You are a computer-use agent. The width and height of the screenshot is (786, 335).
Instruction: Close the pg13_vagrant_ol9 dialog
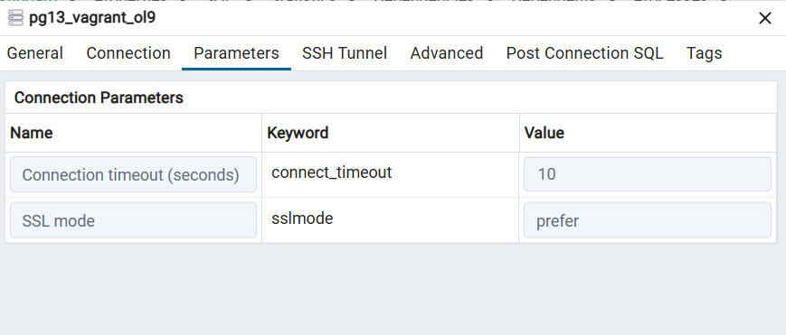click(x=764, y=19)
